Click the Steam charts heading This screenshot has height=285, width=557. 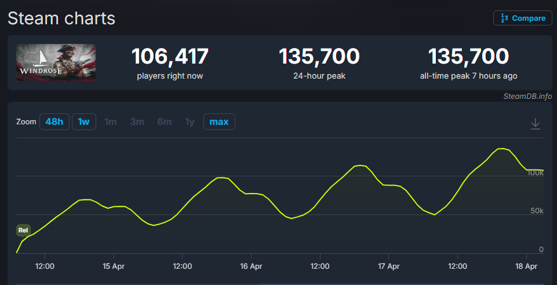click(61, 18)
